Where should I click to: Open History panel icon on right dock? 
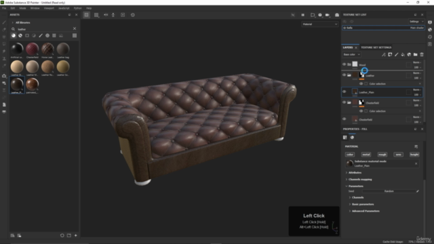pyautogui.click(x=430, y=37)
